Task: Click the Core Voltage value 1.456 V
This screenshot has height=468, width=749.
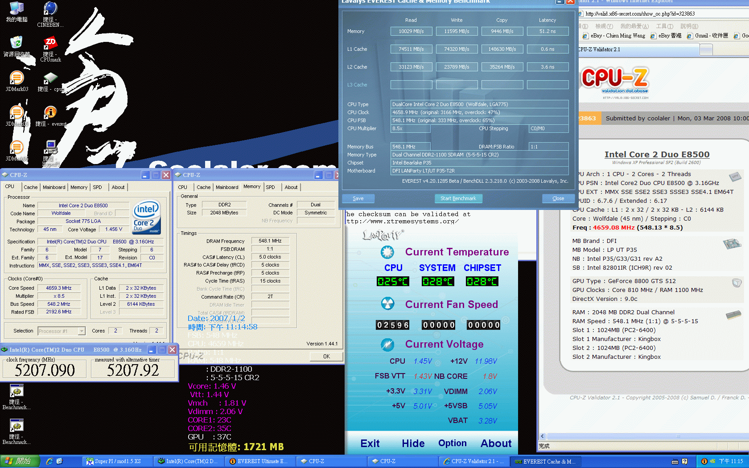Action: pyautogui.click(x=114, y=229)
